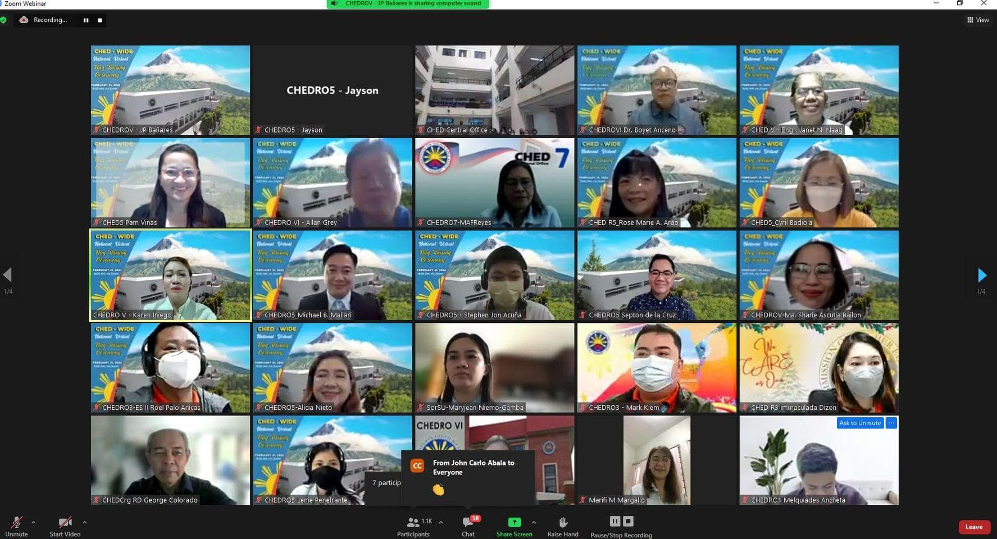
Task: Expand audio options next to Unmute
Action: 34,522
